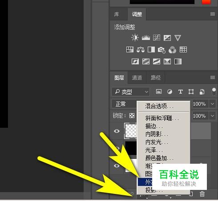Hide the transparent top layer via eye icon

[117, 131]
